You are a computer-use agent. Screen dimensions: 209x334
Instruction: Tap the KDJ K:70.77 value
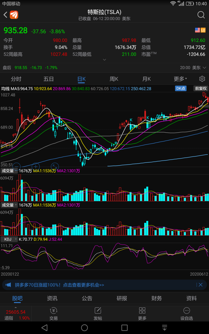pos(25,239)
